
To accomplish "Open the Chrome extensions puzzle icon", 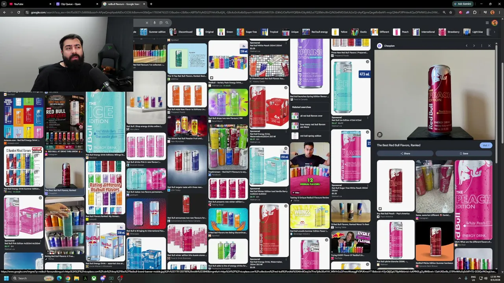I will (x=474, y=12).
